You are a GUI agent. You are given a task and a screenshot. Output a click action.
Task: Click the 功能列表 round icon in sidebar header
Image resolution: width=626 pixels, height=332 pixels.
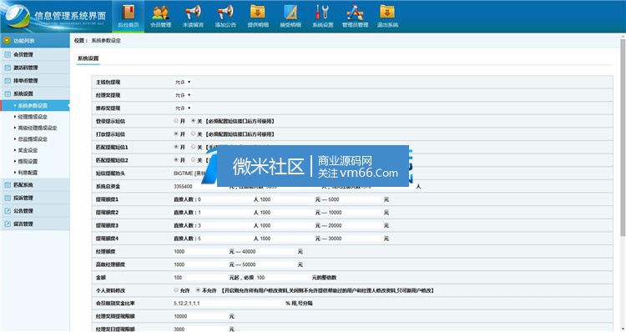7,41
